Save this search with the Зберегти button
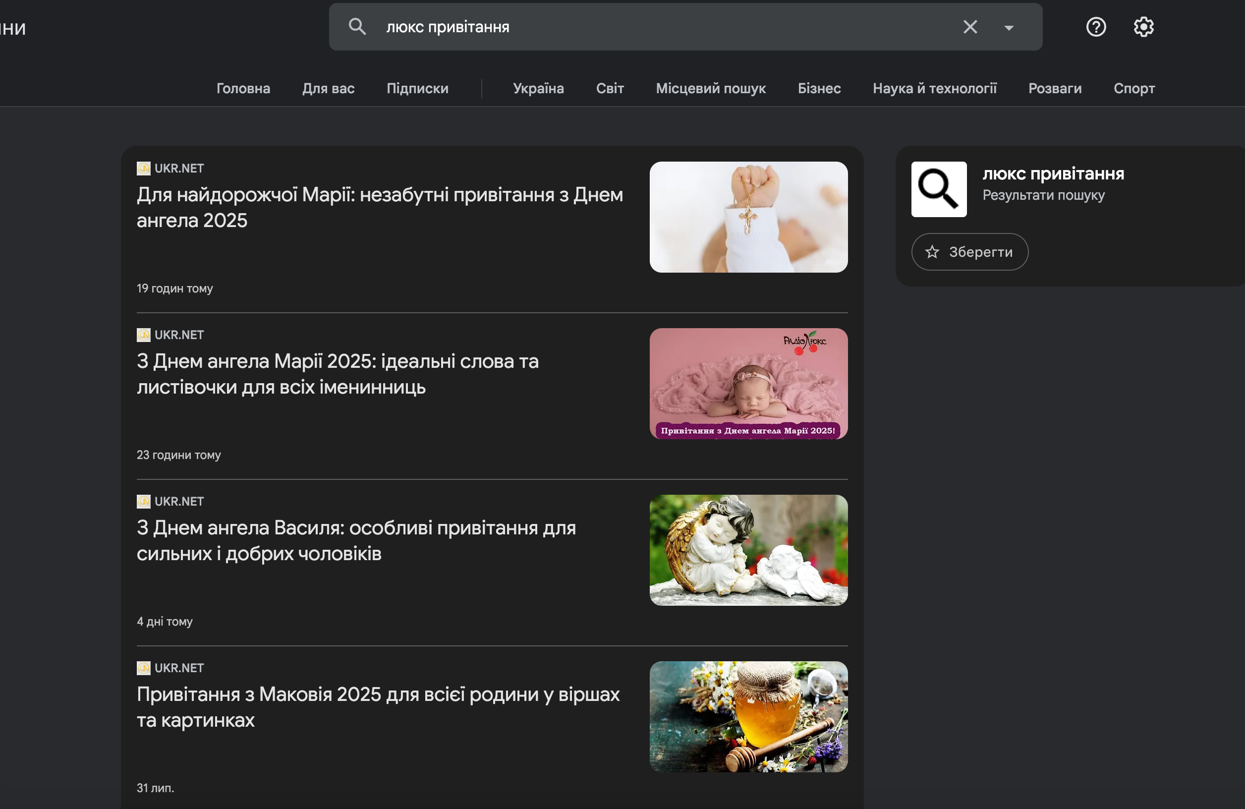The image size is (1245, 809). point(969,252)
